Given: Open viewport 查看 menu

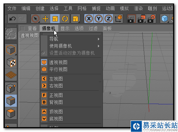Looking at the screenshot, I should tap(32, 28).
